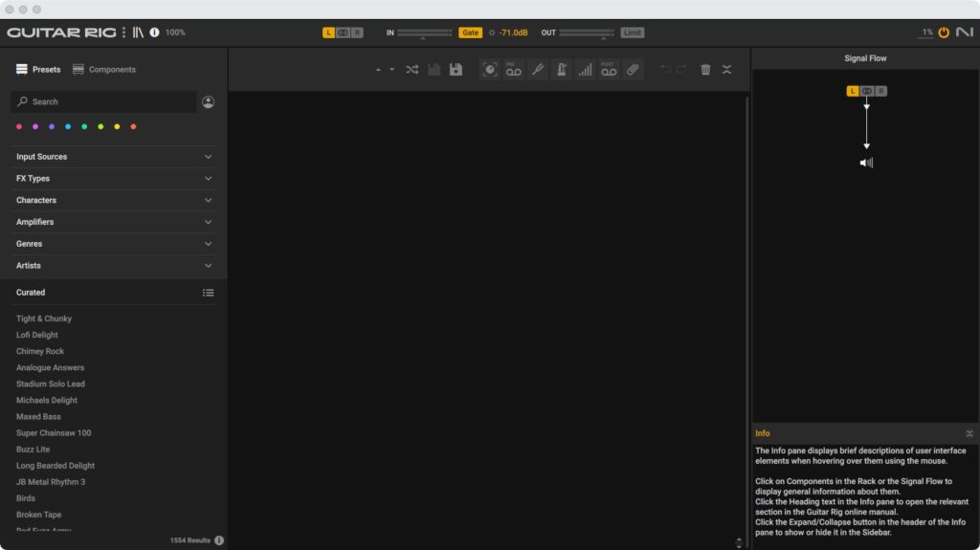Show the Pre tapedeck tool

tap(514, 70)
